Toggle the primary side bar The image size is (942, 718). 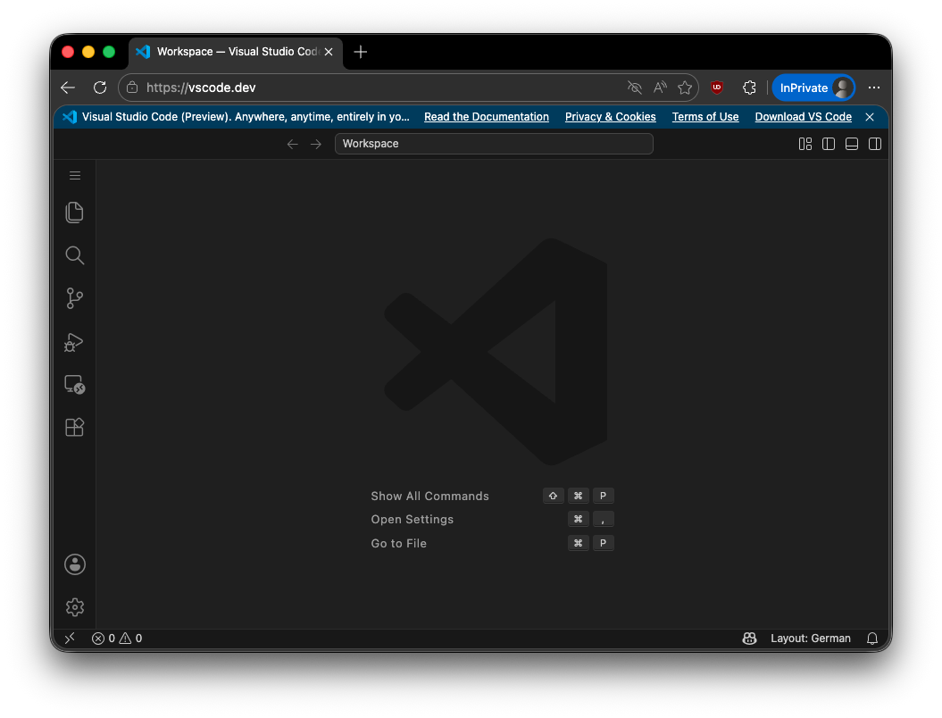(x=829, y=144)
